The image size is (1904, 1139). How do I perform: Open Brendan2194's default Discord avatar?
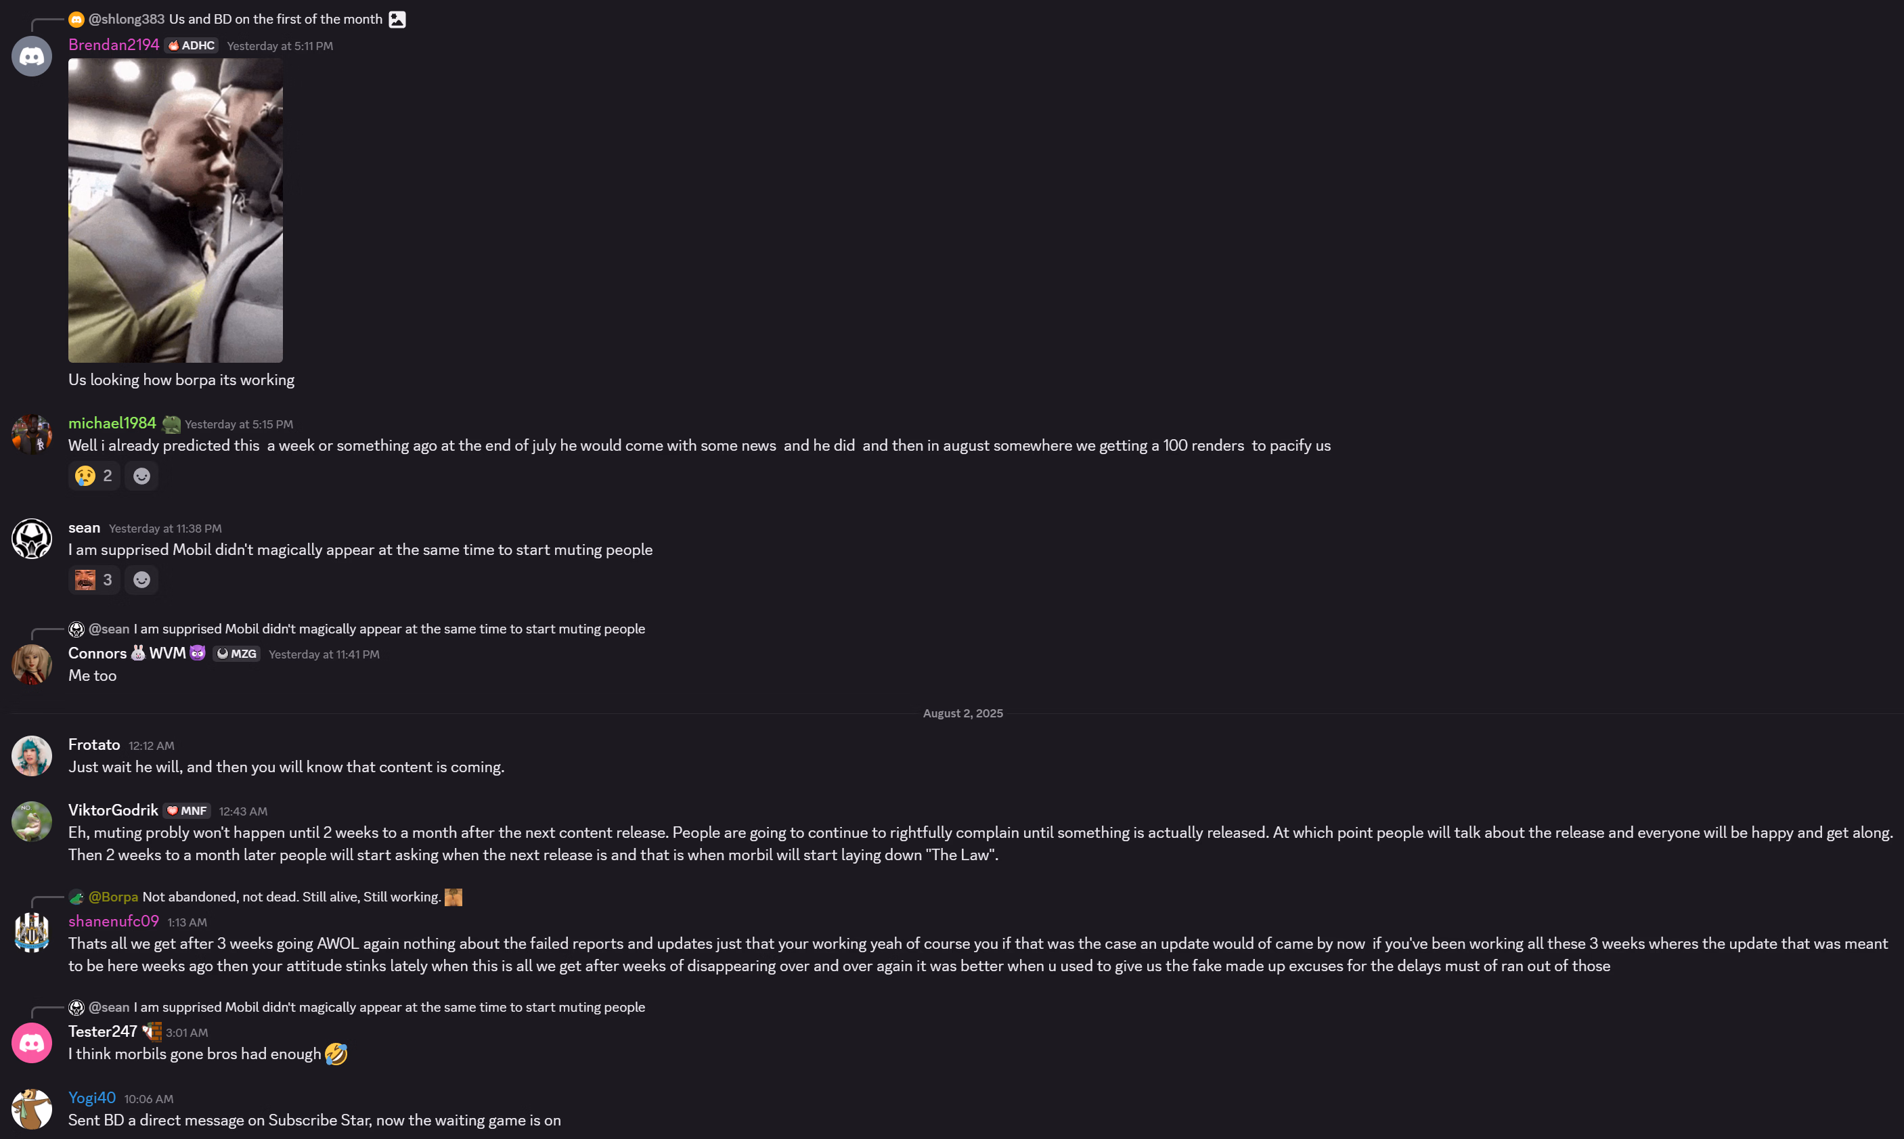click(x=31, y=56)
